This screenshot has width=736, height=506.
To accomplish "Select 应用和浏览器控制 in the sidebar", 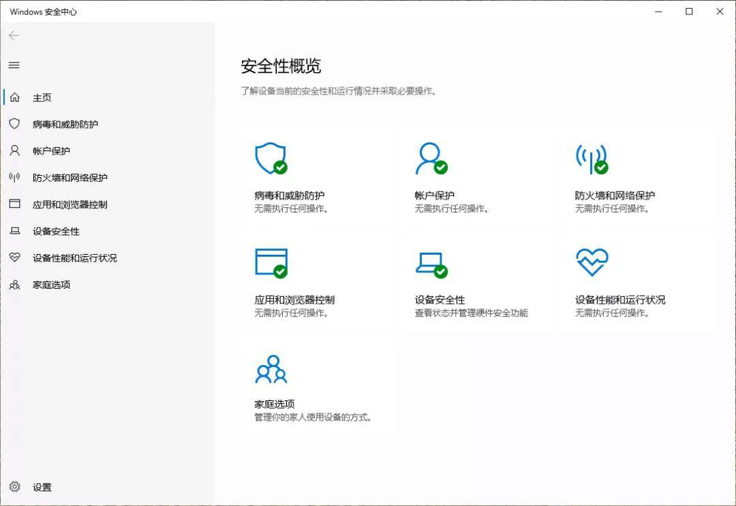I will [70, 204].
